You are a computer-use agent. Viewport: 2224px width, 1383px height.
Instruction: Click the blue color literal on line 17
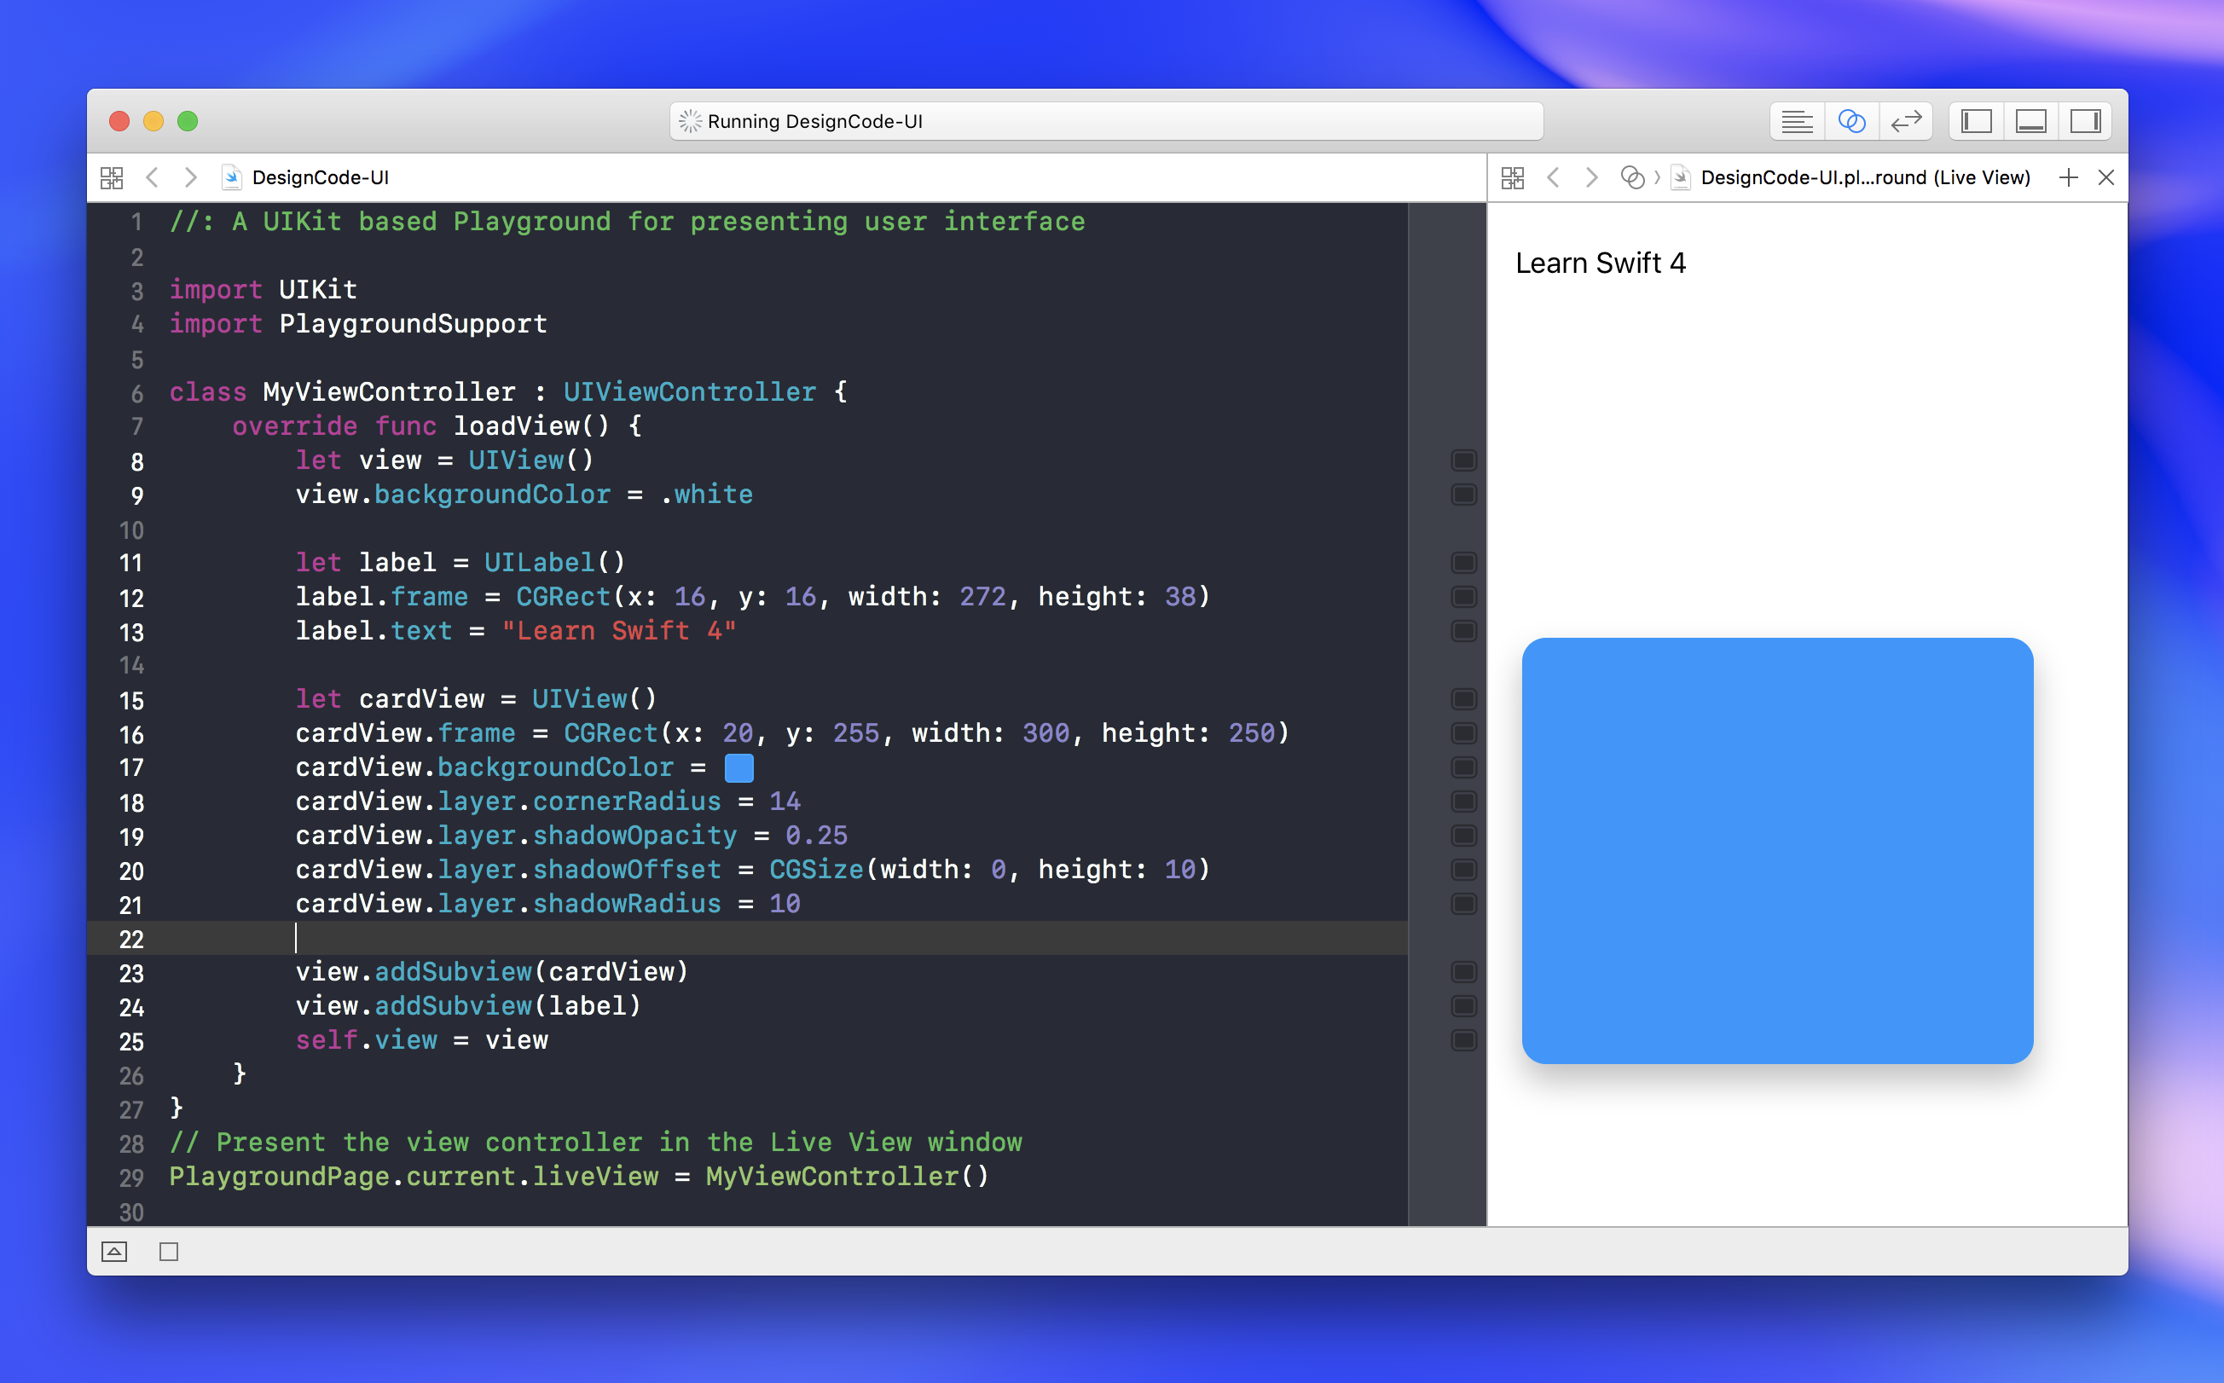(739, 767)
